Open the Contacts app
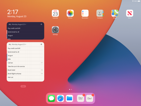141x106 pixels. (x=100, y=13)
